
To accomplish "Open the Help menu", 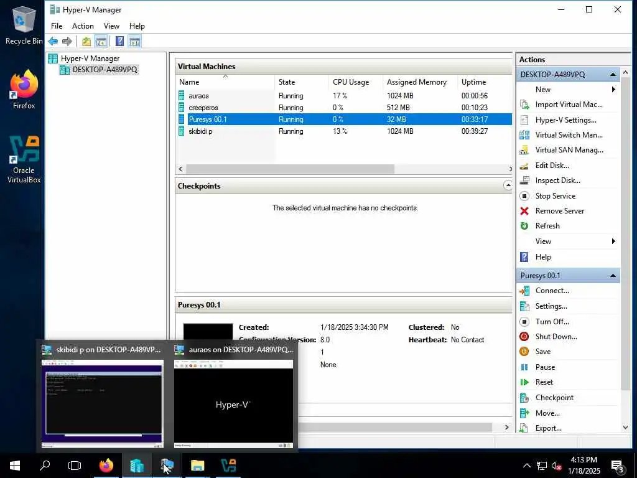I will coord(137,26).
